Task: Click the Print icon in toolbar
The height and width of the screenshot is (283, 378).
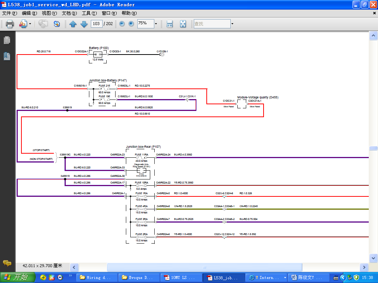Action: coord(10,24)
